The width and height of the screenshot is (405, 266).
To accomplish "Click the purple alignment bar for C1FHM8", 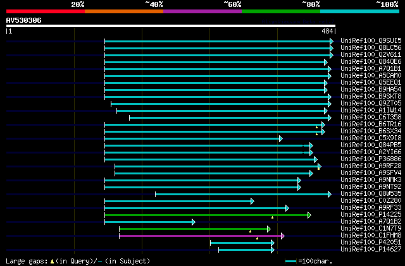I will pos(200,236).
